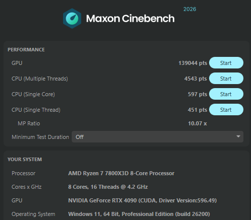Click the Windows 11 operating system entry
The image size is (251, 220).
[x=139, y=214]
